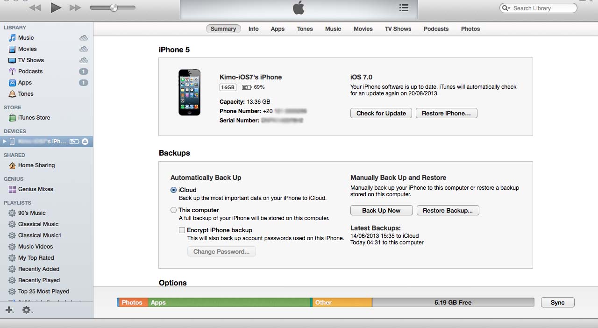This screenshot has height=328, width=598.
Task: Switch to the Tones tab
Action: (305, 29)
